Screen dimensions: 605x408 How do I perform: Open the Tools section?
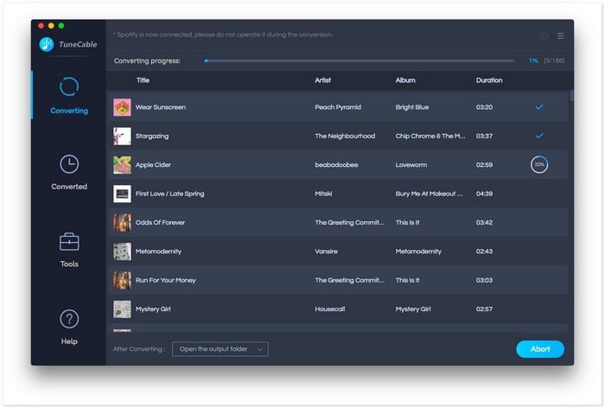pyautogui.click(x=69, y=250)
